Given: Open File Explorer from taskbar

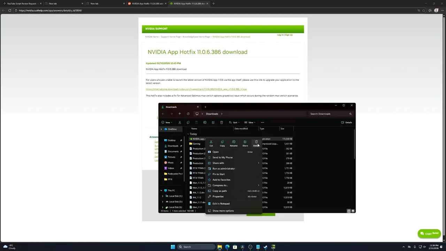Looking at the screenshot, I should [220, 247].
